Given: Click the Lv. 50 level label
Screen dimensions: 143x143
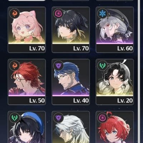Looking at the screenshot, I should 37,100.
